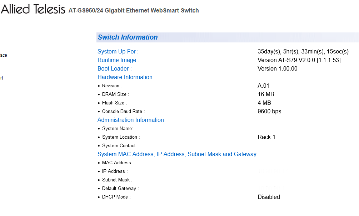Click the System Location label
The height and width of the screenshot is (216, 359).
pyautogui.click(x=121, y=137)
